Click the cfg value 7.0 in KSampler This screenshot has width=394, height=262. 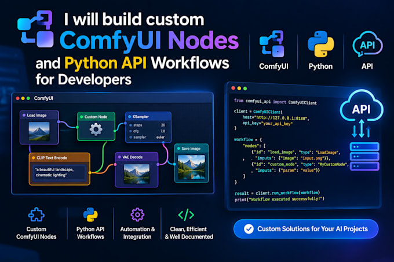point(163,131)
